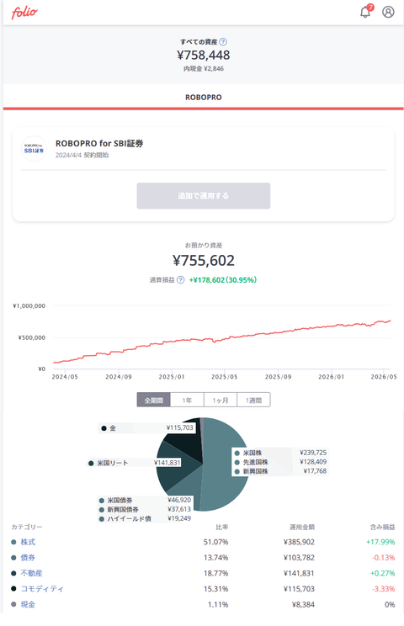Click the 金 legend dot in pie chart
This screenshot has width=404, height=626.
[104, 428]
